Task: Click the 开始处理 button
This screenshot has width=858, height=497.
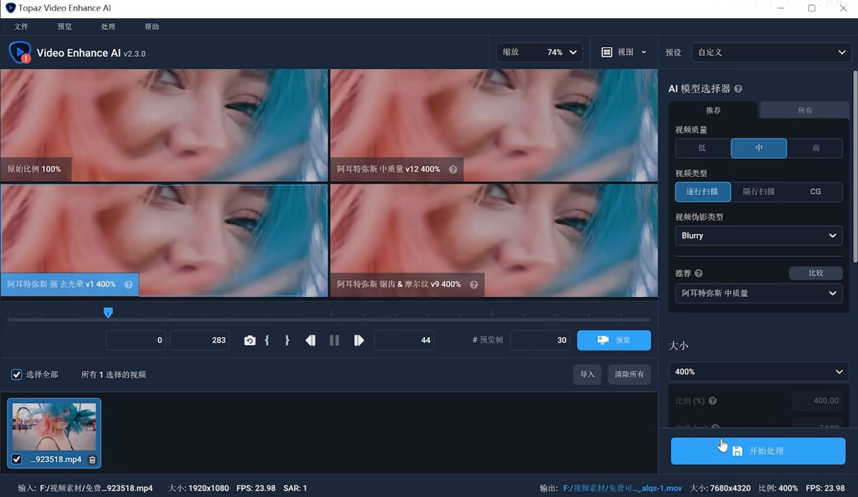Action: pyautogui.click(x=758, y=451)
